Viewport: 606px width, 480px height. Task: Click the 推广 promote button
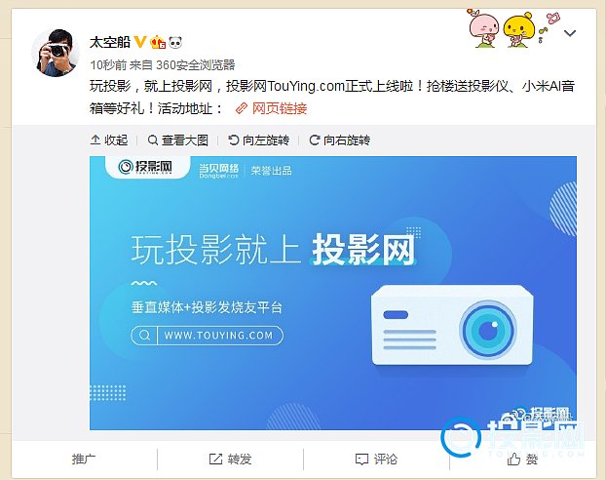[x=84, y=460]
